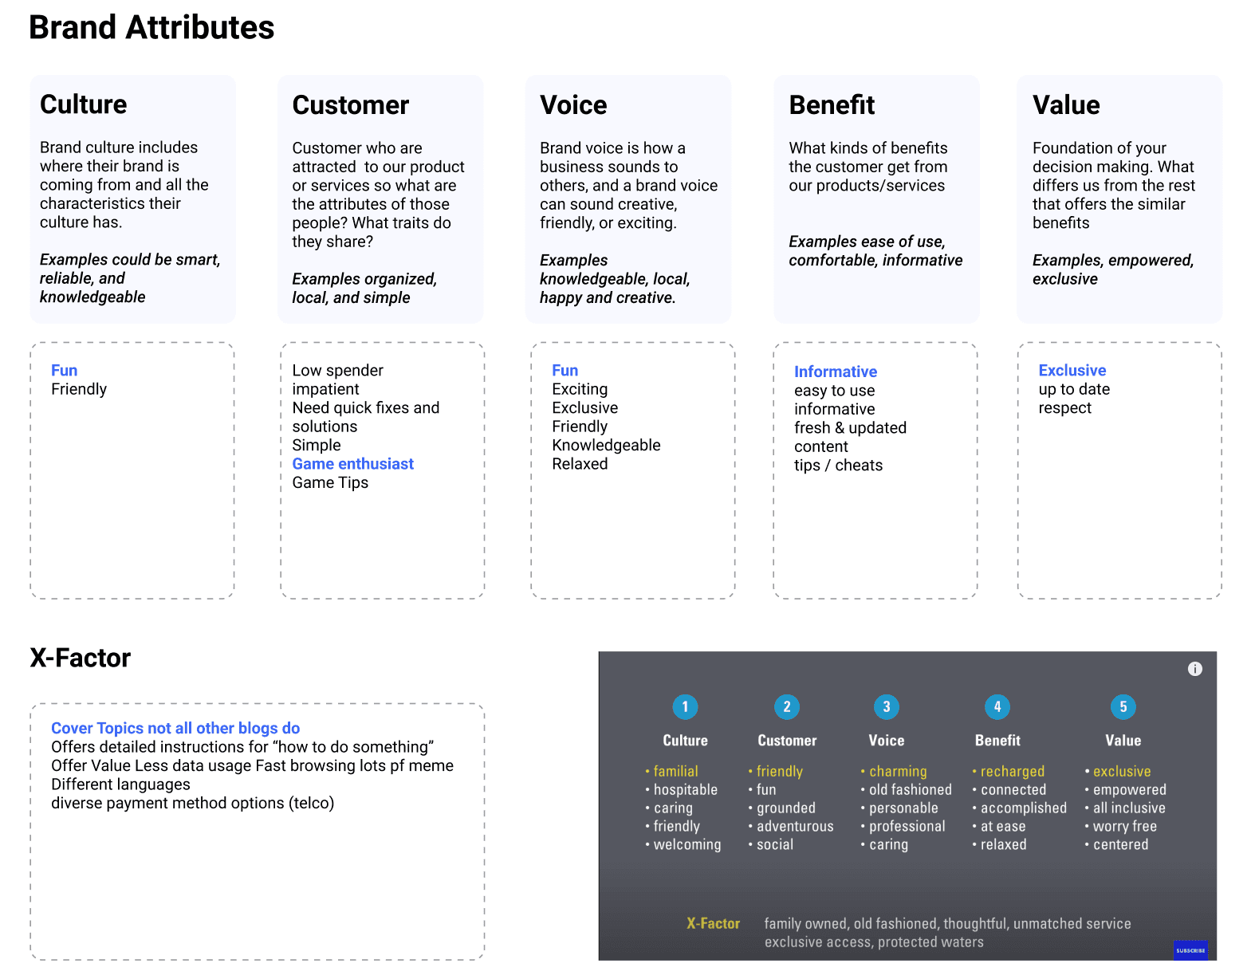Click the yellow "recharged" bullet in video
The height and width of the screenshot is (979, 1255).
1013,771
